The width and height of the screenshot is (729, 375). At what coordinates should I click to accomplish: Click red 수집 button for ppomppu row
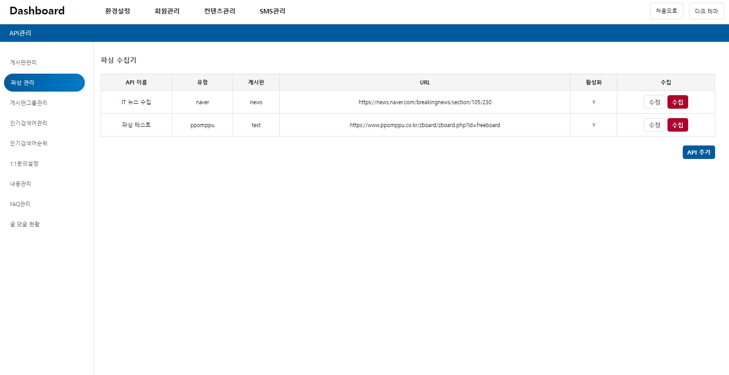[677, 125]
